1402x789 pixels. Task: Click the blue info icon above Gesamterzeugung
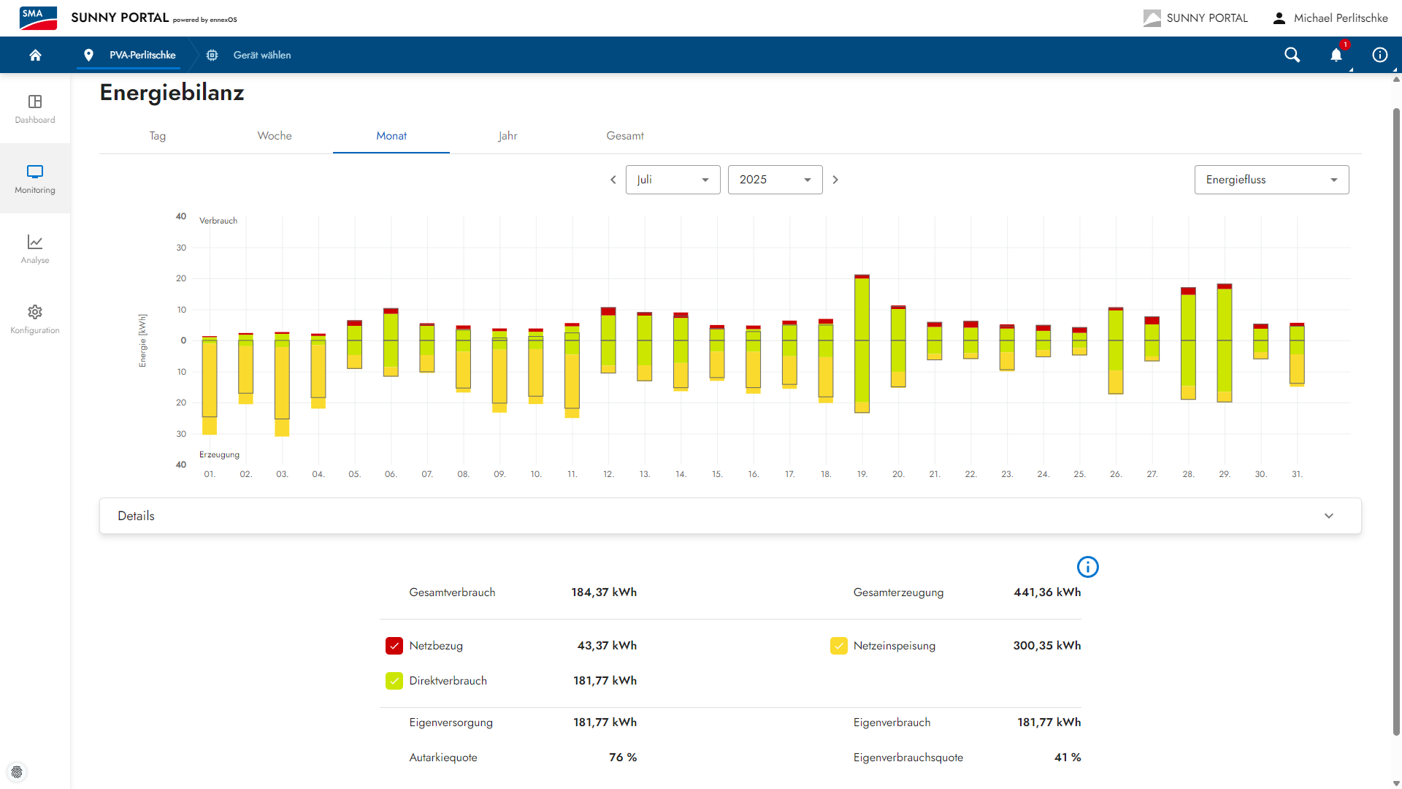pyautogui.click(x=1087, y=567)
